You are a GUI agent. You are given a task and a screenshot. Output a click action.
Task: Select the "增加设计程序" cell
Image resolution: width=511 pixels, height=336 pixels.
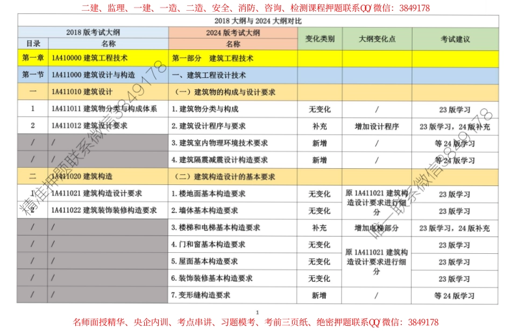[x=377, y=126]
